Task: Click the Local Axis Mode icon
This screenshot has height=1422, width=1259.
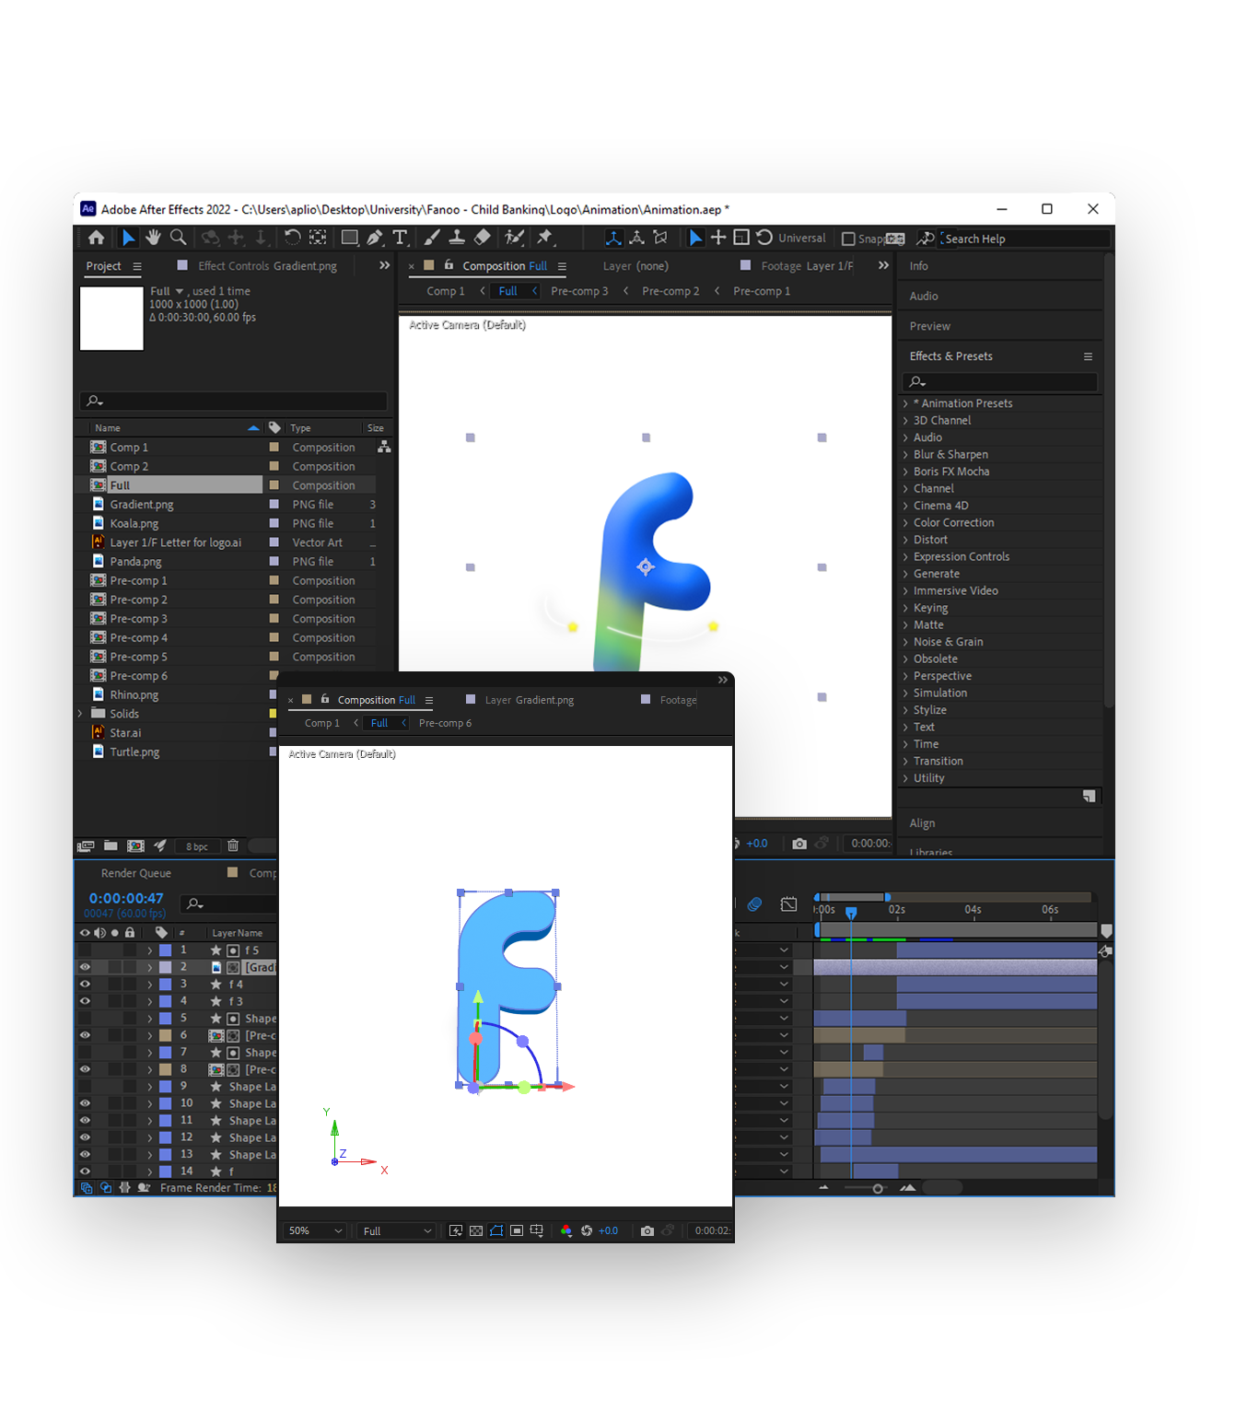Action: 613,238
